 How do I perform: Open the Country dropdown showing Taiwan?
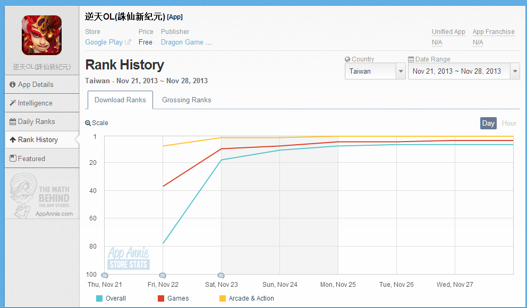[x=375, y=71]
